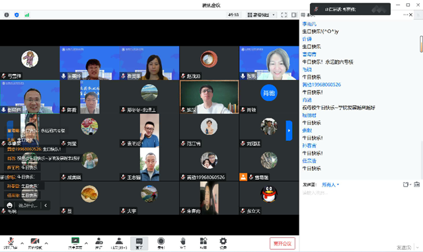The width and height of the screenshot is (423, 252).
Task: Open the invite participants icon
Action: pos(98,243)
